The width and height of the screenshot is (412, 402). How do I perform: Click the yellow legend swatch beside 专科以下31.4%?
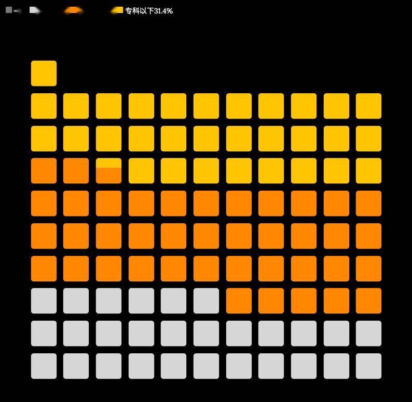[117, 10]
